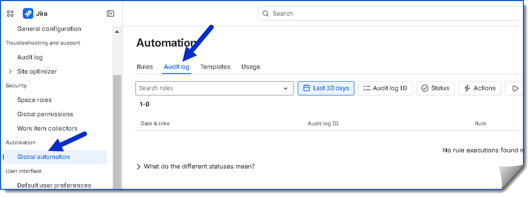Click the top Search field
This screenshot has width=531, height=197.
(x=391, y=13)
